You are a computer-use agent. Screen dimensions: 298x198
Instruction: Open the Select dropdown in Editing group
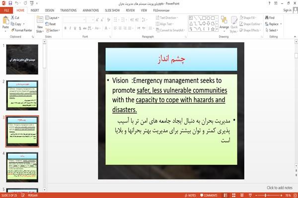pos(272,30)
